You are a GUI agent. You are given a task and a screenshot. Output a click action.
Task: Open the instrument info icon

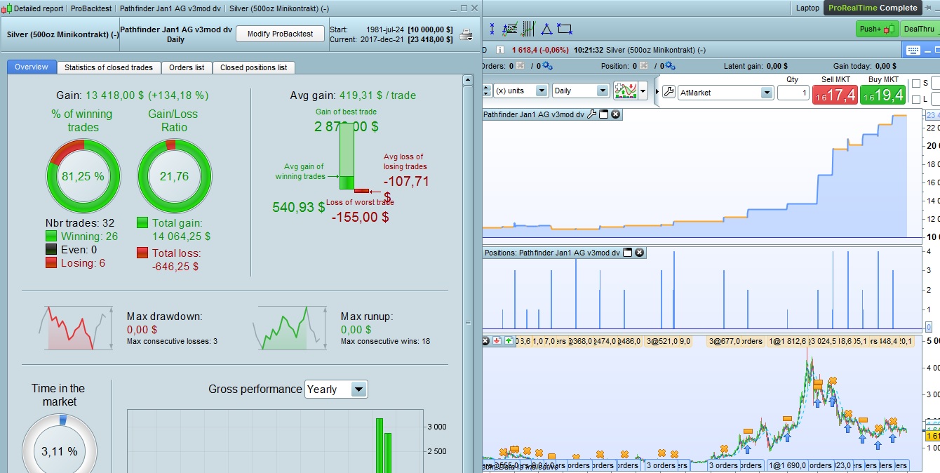(500, 50)
